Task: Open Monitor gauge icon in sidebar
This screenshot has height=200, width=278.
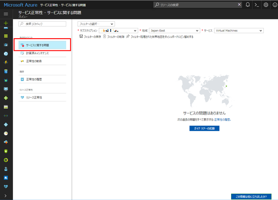Action: [6, 133]
